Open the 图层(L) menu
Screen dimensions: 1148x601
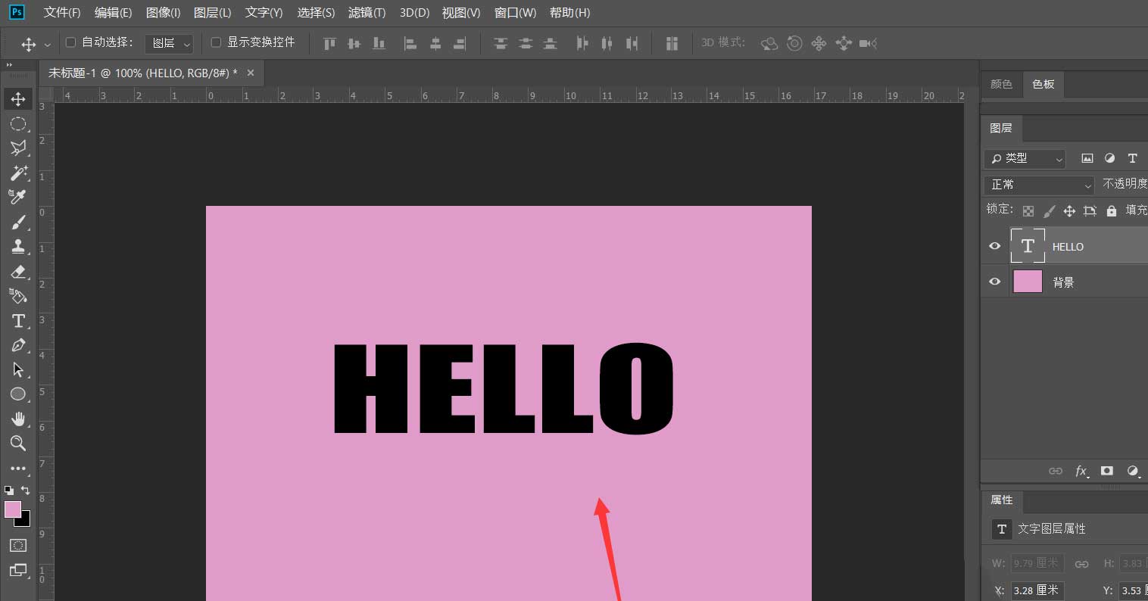(x=212, y=13)
